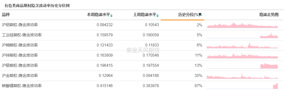Click last week's value 0.383978

(x=151, y=86)
